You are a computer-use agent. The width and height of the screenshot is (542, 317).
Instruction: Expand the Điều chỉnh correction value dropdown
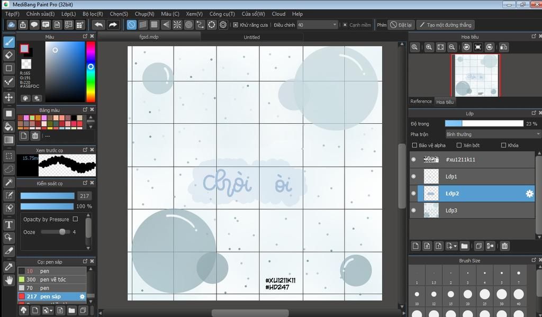335,25
